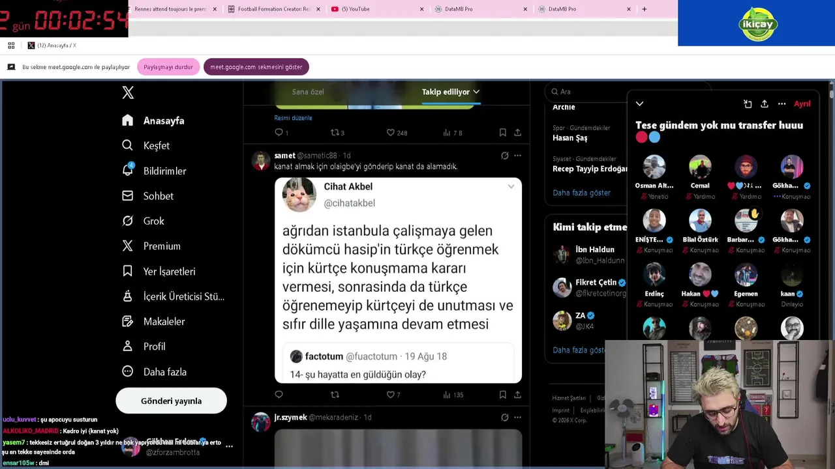Switch to (5) YouTube tab
This screenshot has height=469, width=835.
pyautogui.click(x=377, y=9)
